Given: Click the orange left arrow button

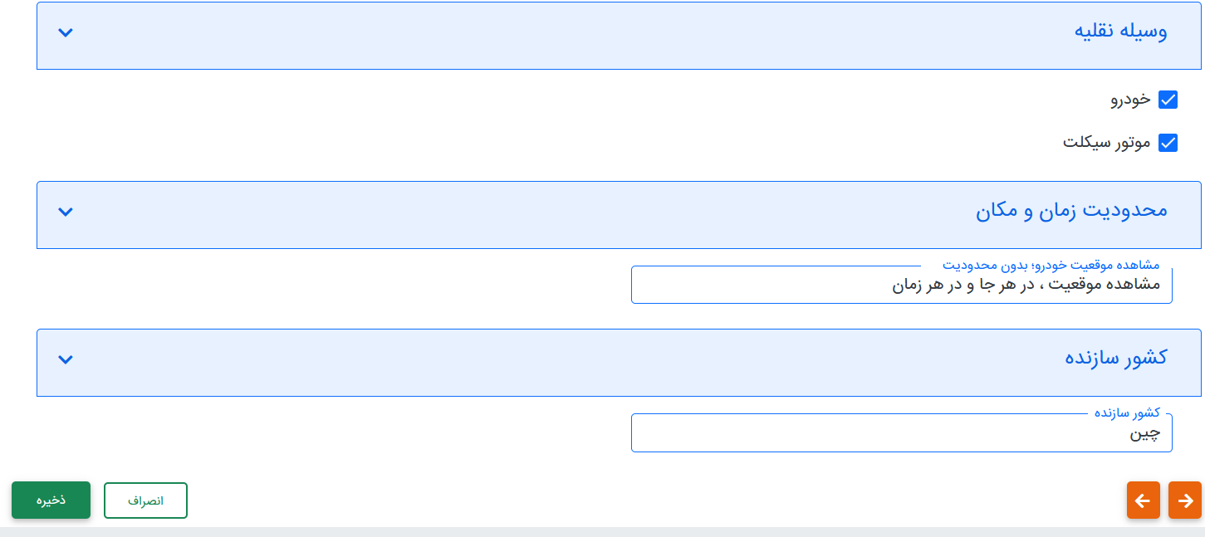Looking at the screenshot, I should 1143,500.
